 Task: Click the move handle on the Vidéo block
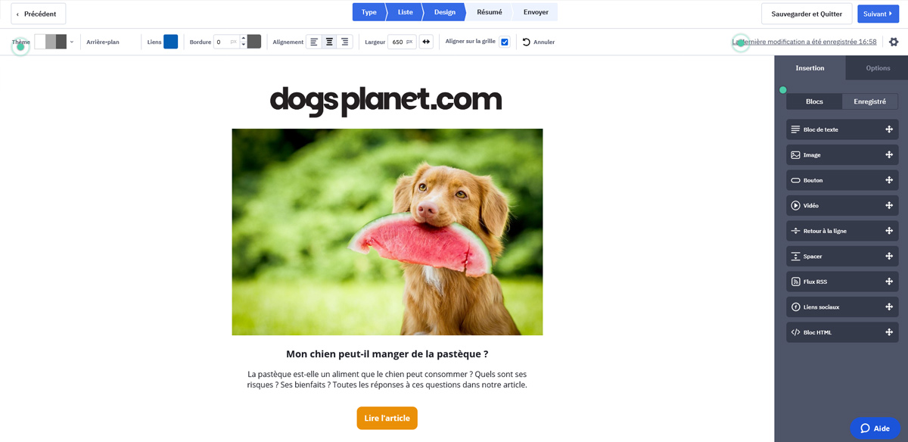(x=889, y=206)
